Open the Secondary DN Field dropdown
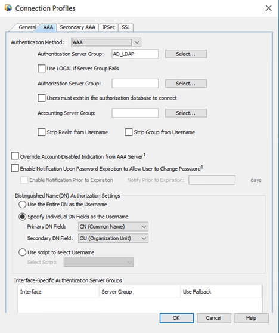The image size is (279, 333). 113,238
